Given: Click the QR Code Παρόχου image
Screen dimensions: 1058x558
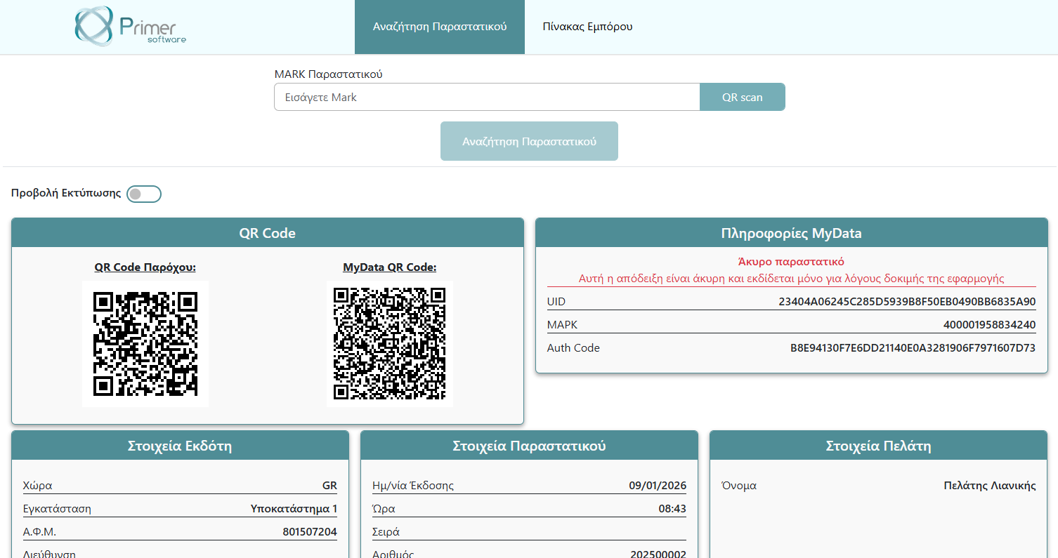Looking at the screenshot, I should 145,344.
